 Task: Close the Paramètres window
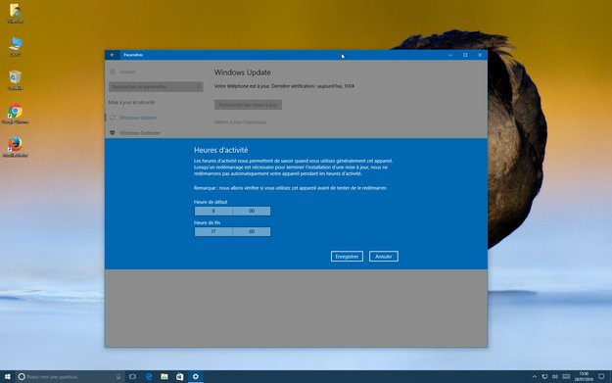pos(480,55)
